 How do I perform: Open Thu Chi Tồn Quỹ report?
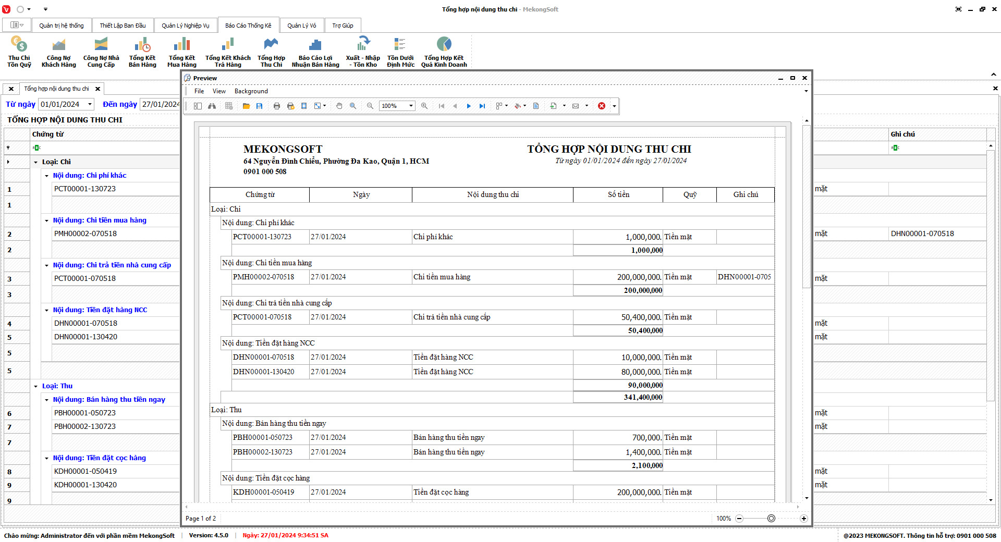[x=19, y=52]
